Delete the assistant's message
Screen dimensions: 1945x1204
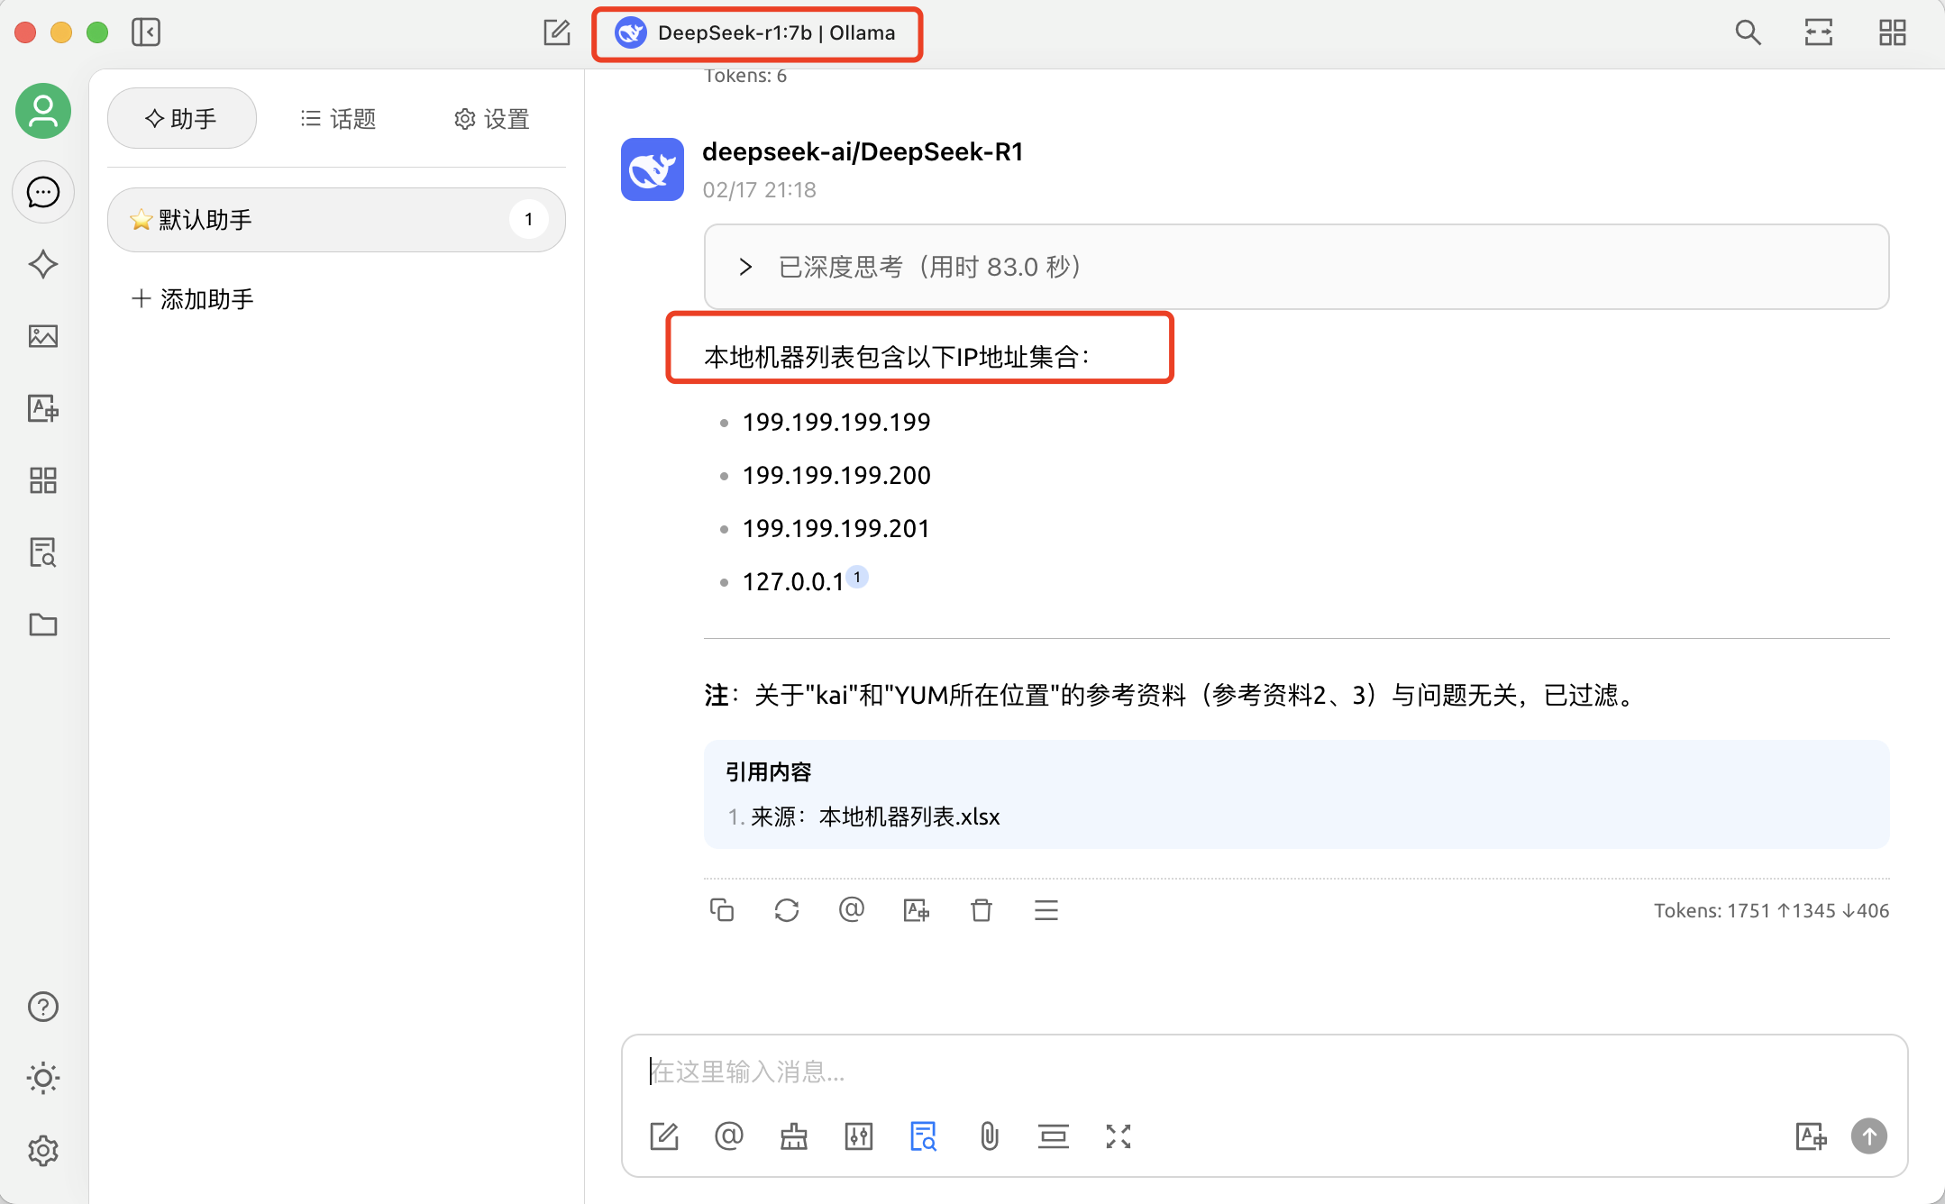point(981,910)
